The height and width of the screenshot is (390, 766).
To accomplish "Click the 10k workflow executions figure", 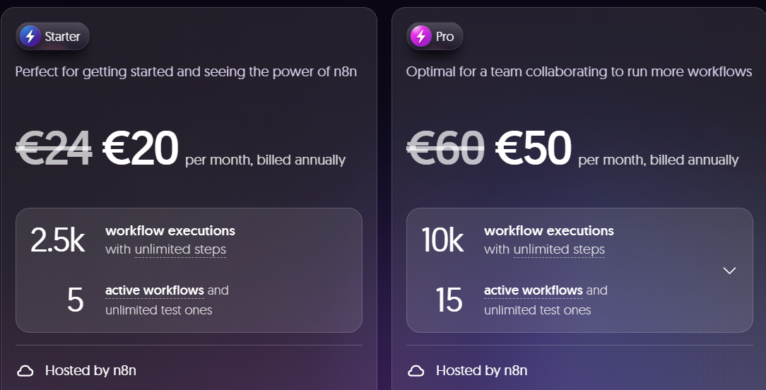I will (x=442, y=240).
